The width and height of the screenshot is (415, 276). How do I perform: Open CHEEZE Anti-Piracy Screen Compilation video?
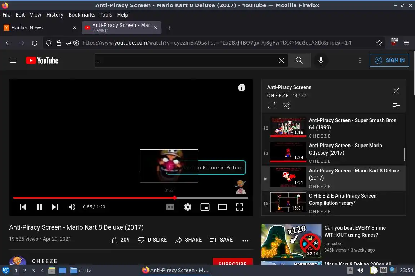click(x=334, y=203)
